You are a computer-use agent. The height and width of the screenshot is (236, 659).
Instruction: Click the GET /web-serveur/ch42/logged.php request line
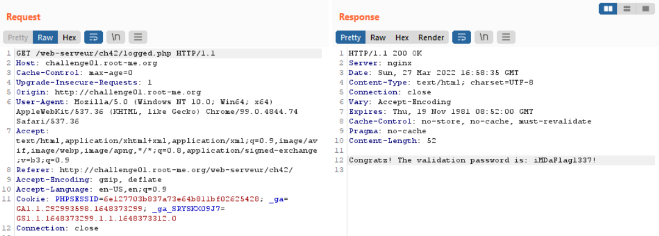tap(116, 53)
